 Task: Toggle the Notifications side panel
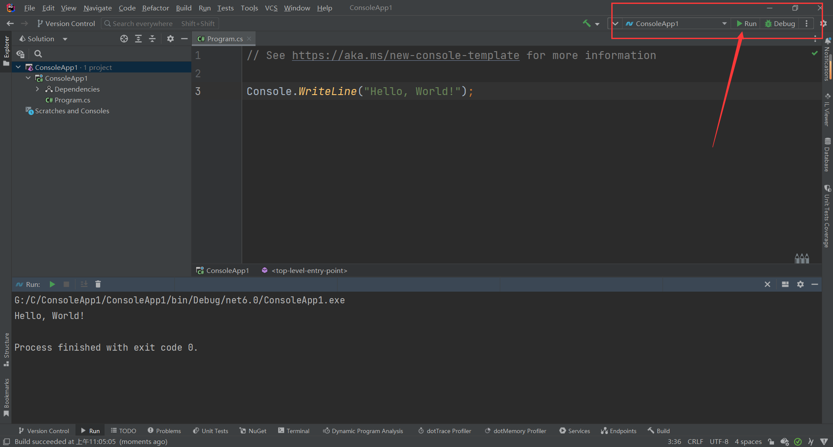click(827, 59)
